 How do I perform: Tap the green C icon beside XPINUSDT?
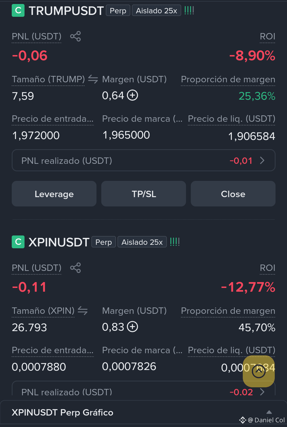tap(18, 242)
